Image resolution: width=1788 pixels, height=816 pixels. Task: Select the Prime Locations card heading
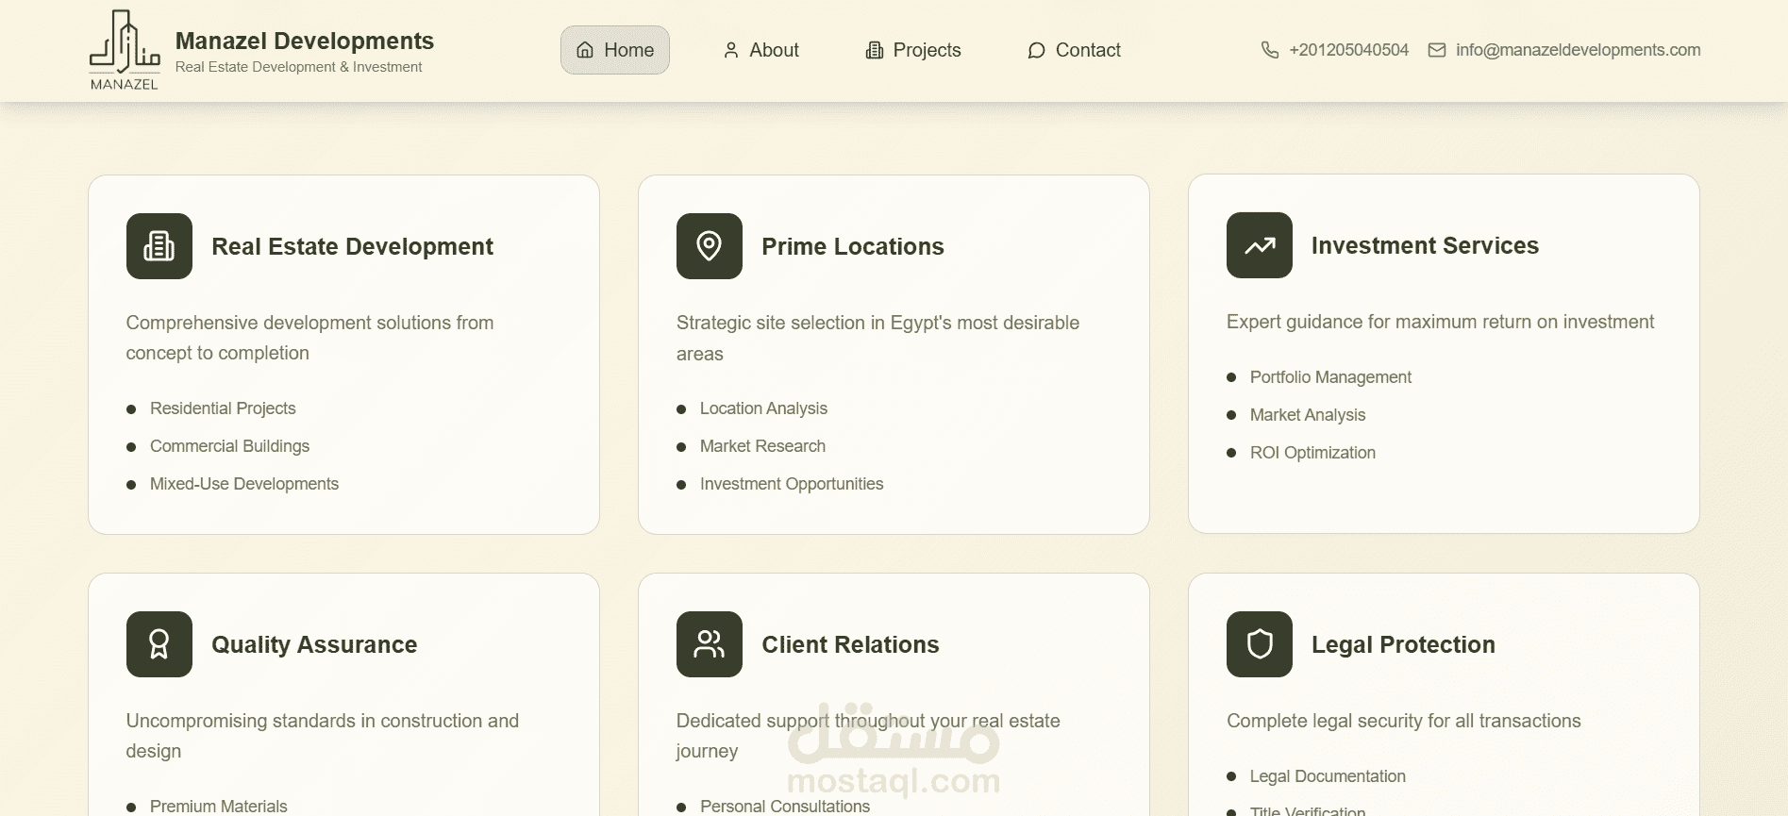(852, 246)
